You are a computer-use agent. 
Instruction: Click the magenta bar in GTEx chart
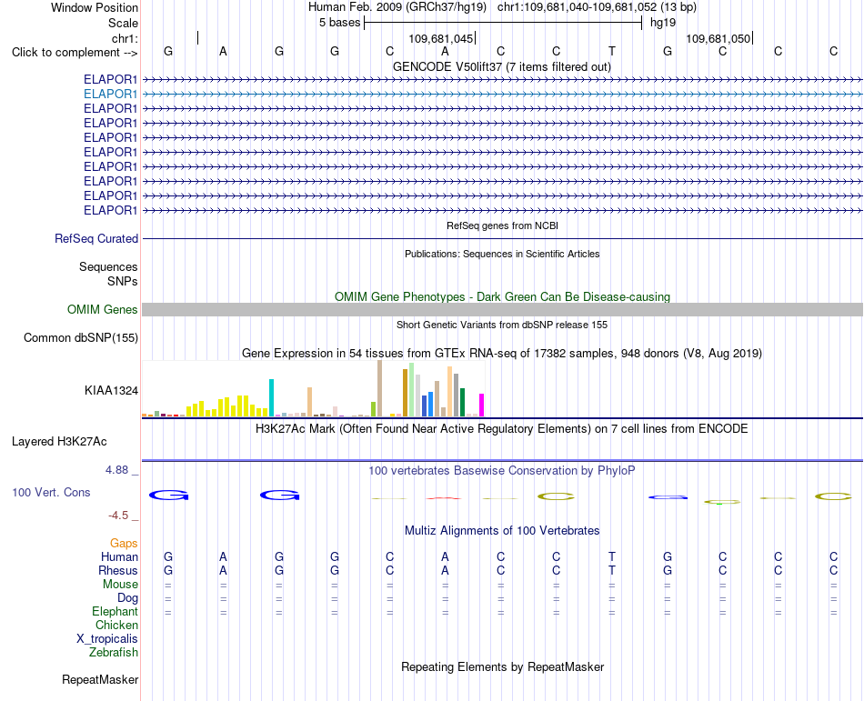[x=482, y=405]
